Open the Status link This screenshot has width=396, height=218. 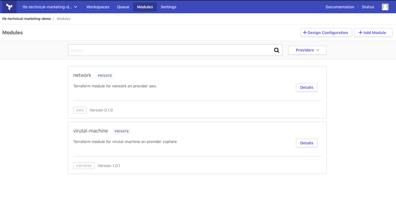click(368, 7)
